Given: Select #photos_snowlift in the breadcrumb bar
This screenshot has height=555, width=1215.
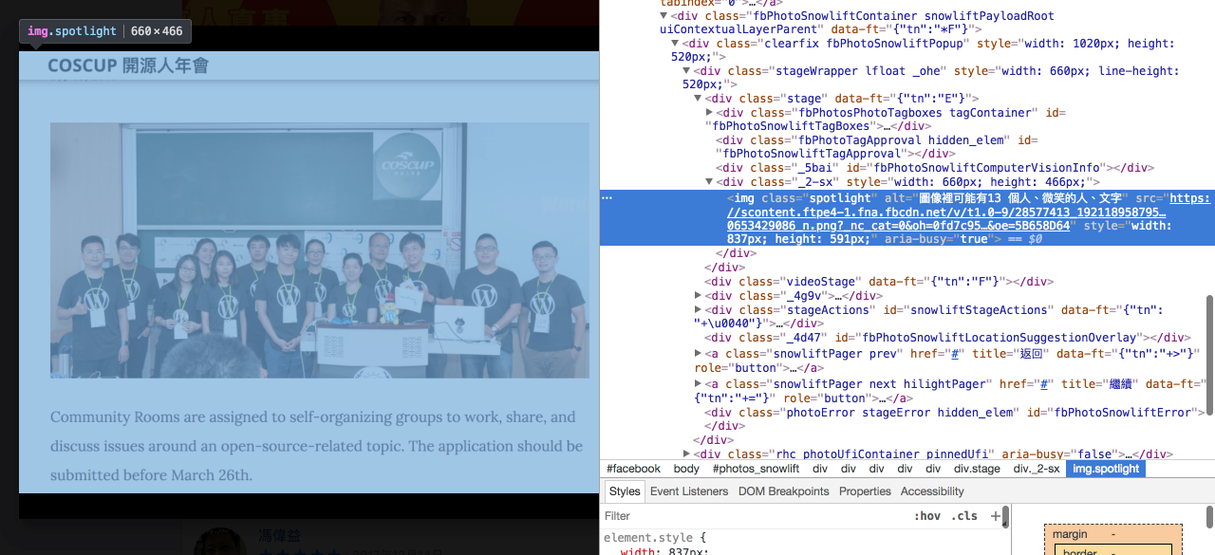Looking at the screenshot, I should tap(756, 469).
